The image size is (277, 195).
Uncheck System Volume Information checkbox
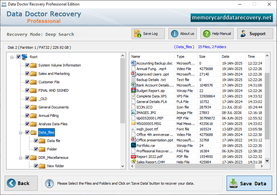point(27,65)
